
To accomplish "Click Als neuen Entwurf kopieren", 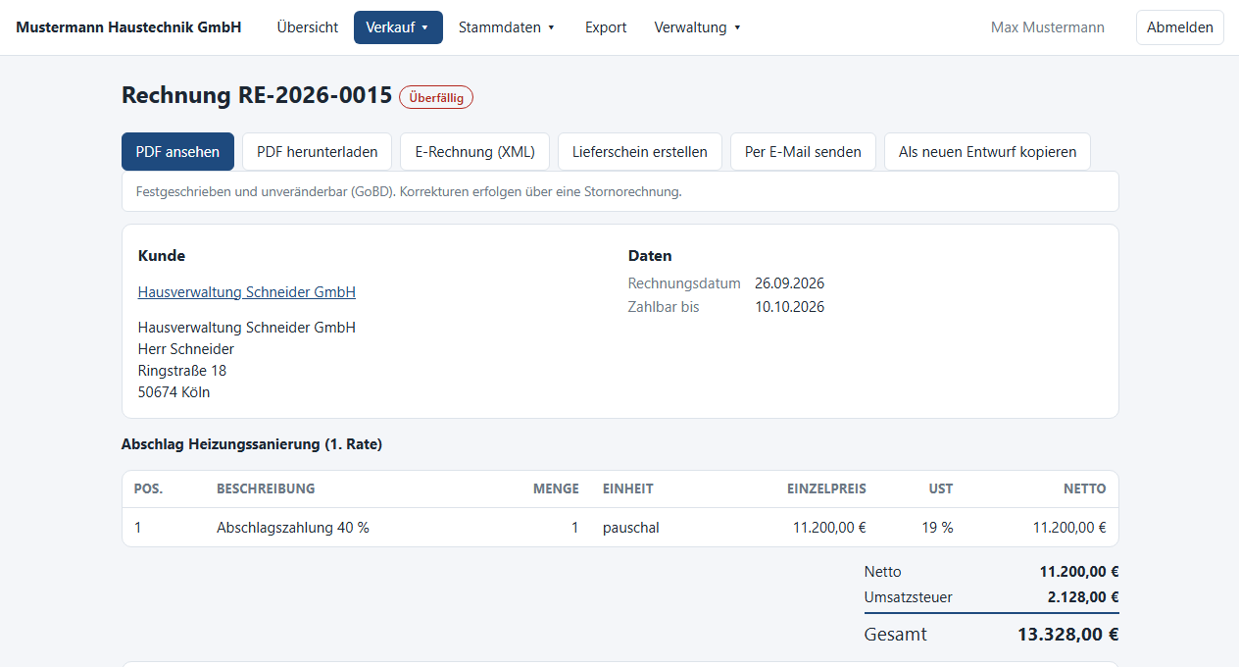I will (987, 152).
